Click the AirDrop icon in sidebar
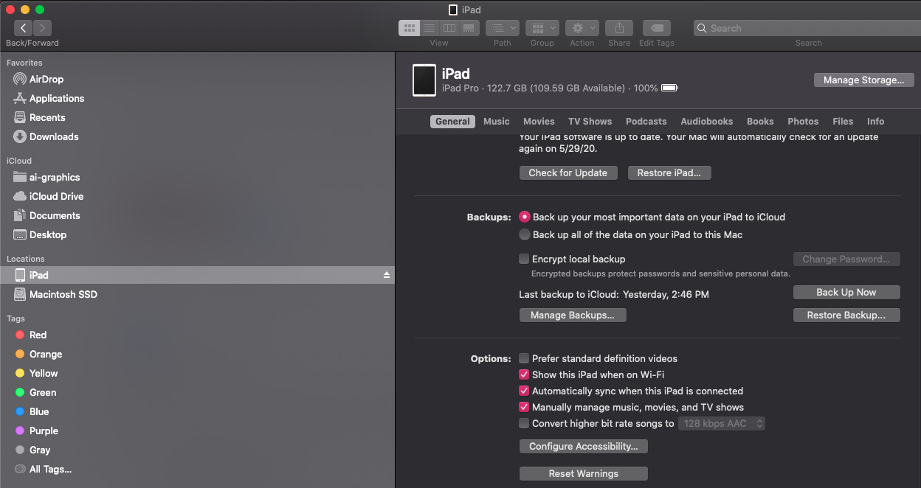The height and width of the screenshot is (488, 921). point(20,79)
